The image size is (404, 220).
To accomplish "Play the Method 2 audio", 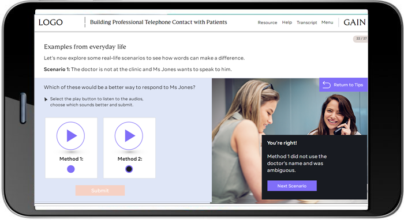I will click(129, 136).
